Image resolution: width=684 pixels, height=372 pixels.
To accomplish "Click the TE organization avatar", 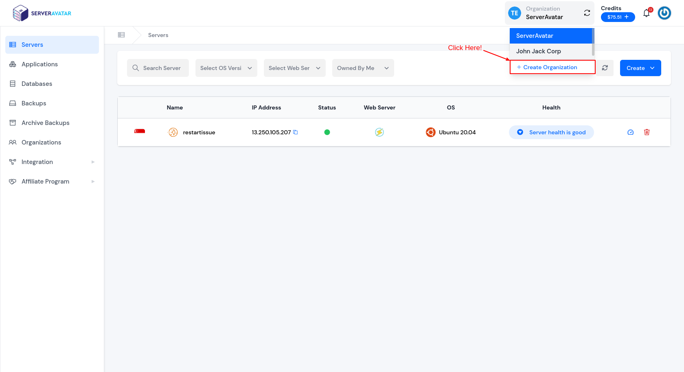I will (515, 13).
